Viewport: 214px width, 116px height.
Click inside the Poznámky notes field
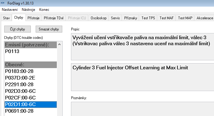point(142,109)
